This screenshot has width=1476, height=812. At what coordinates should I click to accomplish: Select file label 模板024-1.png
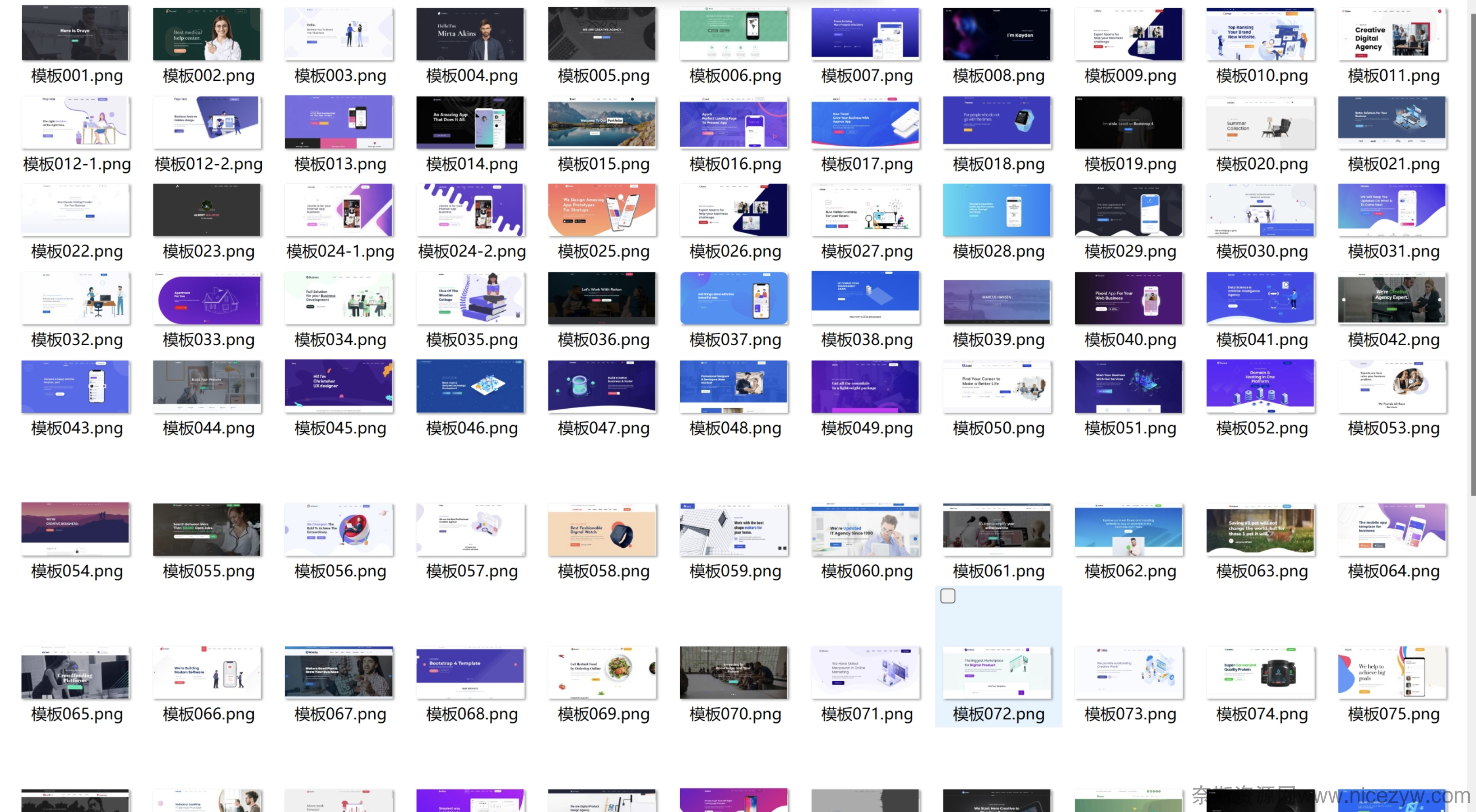340,251
